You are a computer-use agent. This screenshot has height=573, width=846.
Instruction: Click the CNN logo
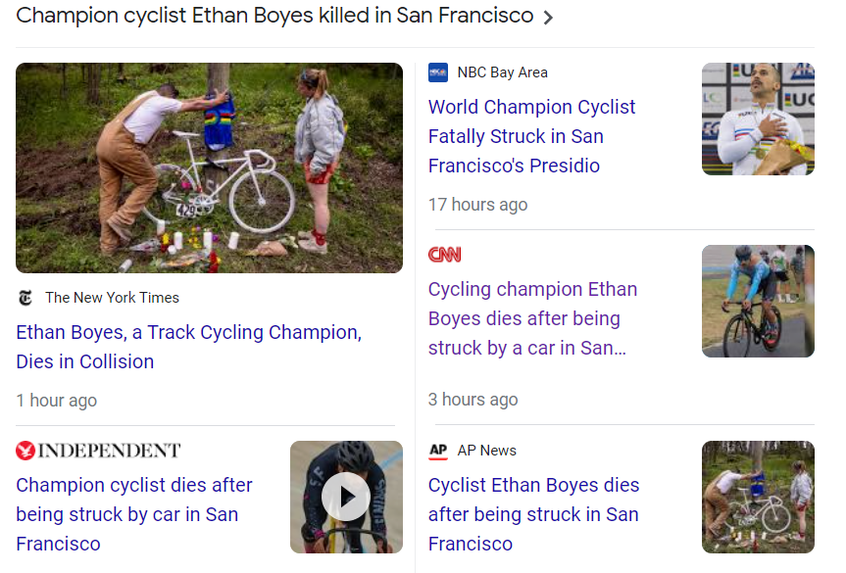point(444,255)
